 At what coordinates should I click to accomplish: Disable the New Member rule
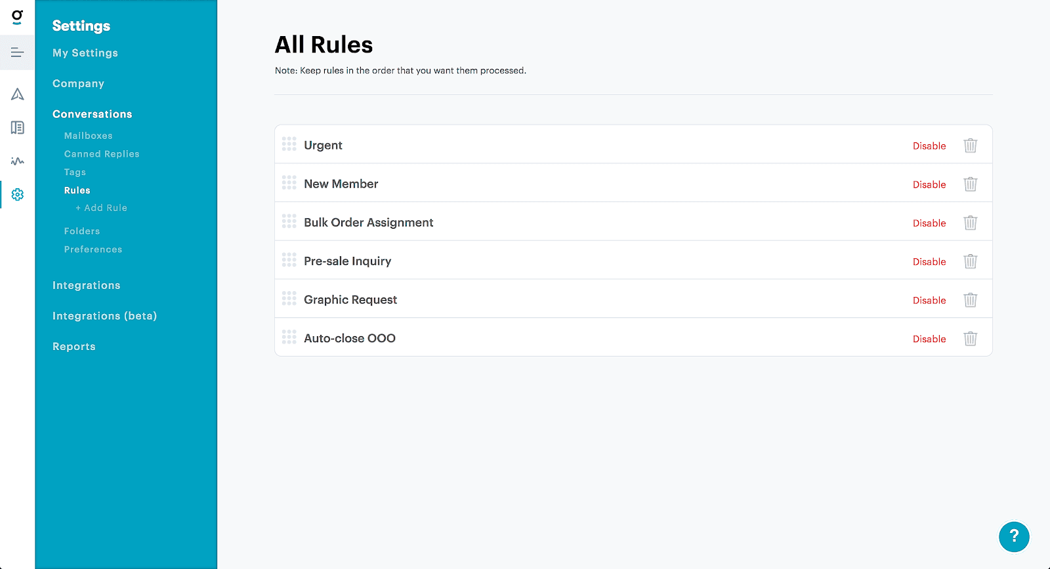(x=929, y=184)
